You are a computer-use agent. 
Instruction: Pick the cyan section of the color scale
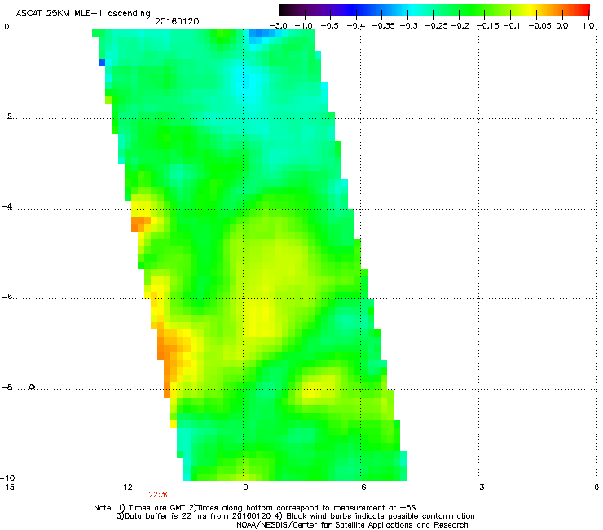(413, 10)
